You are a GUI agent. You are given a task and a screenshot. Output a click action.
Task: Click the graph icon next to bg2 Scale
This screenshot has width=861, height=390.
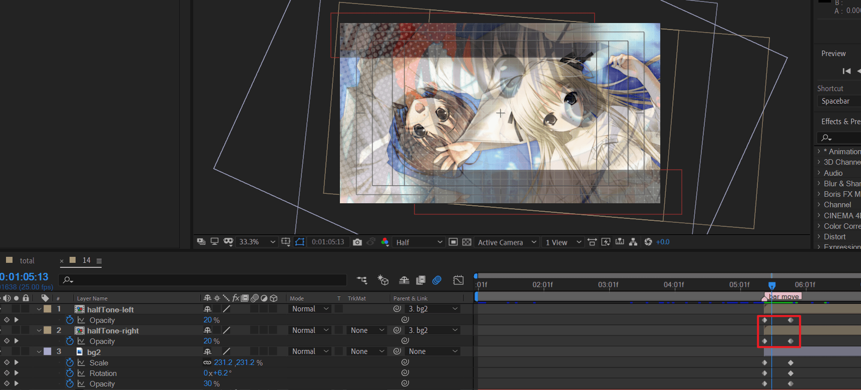(x=81, y=362)
